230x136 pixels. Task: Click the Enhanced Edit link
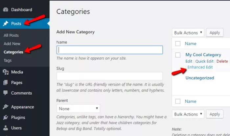tap(200, 67)
